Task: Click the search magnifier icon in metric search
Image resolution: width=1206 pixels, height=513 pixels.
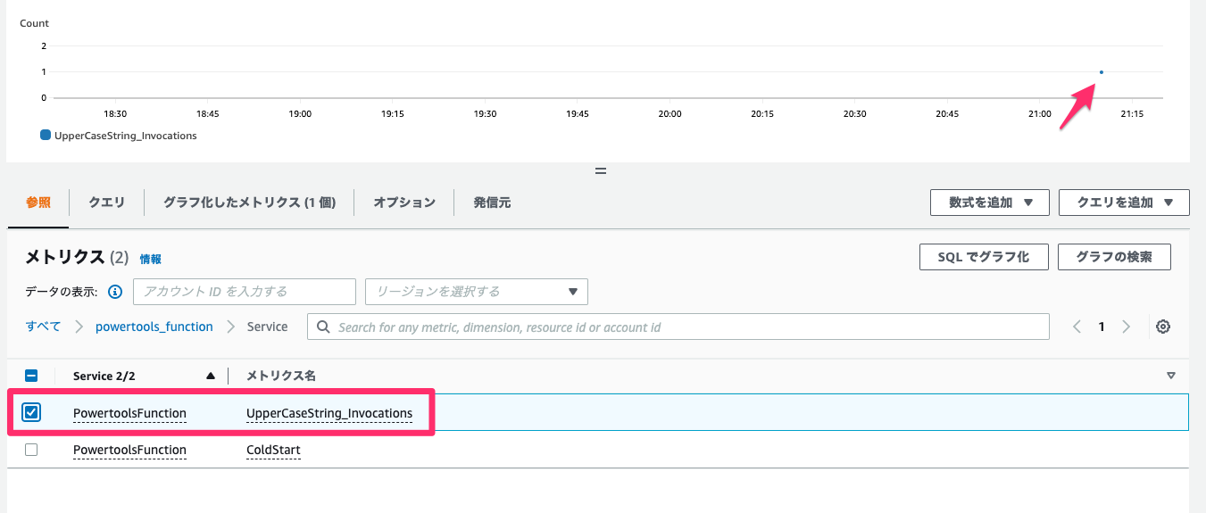Action: click(323, 327)
